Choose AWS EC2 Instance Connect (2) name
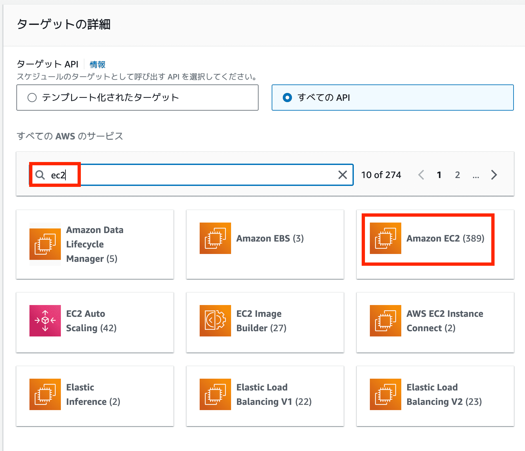525x451 pixels. (445, 321)
